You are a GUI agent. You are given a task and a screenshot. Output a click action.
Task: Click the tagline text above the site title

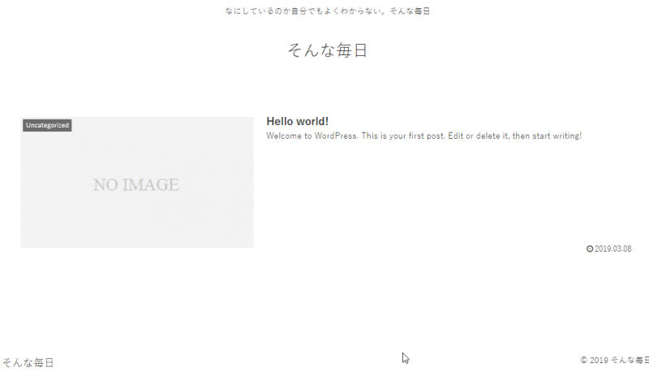pyautogui.click(x=327, y=11)
